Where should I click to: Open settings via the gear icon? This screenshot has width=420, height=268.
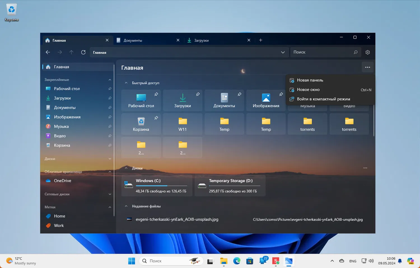coord(368,52)
